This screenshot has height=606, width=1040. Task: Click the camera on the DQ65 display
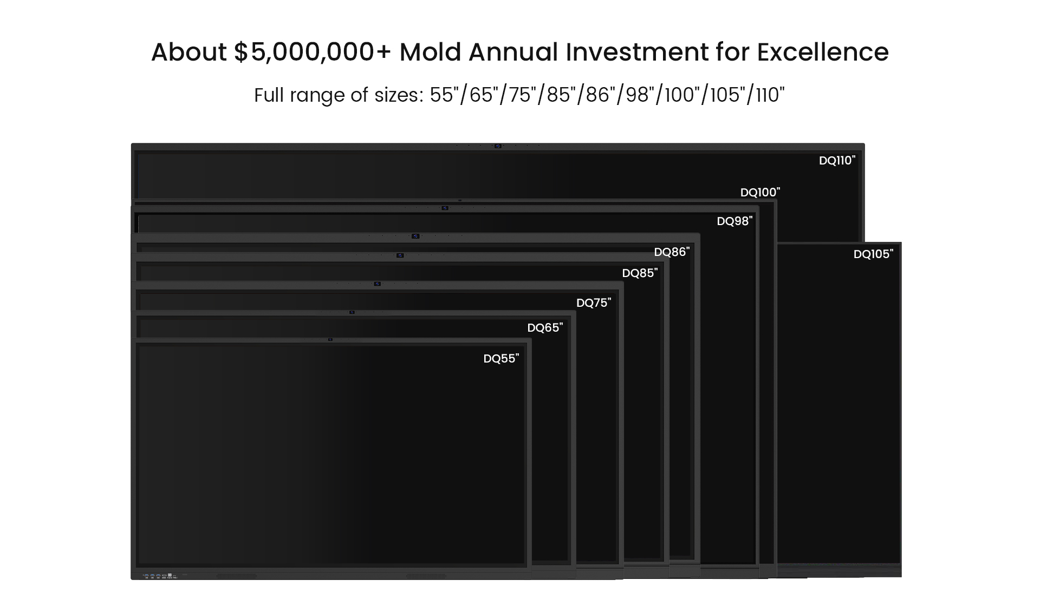tap(352, 312)
